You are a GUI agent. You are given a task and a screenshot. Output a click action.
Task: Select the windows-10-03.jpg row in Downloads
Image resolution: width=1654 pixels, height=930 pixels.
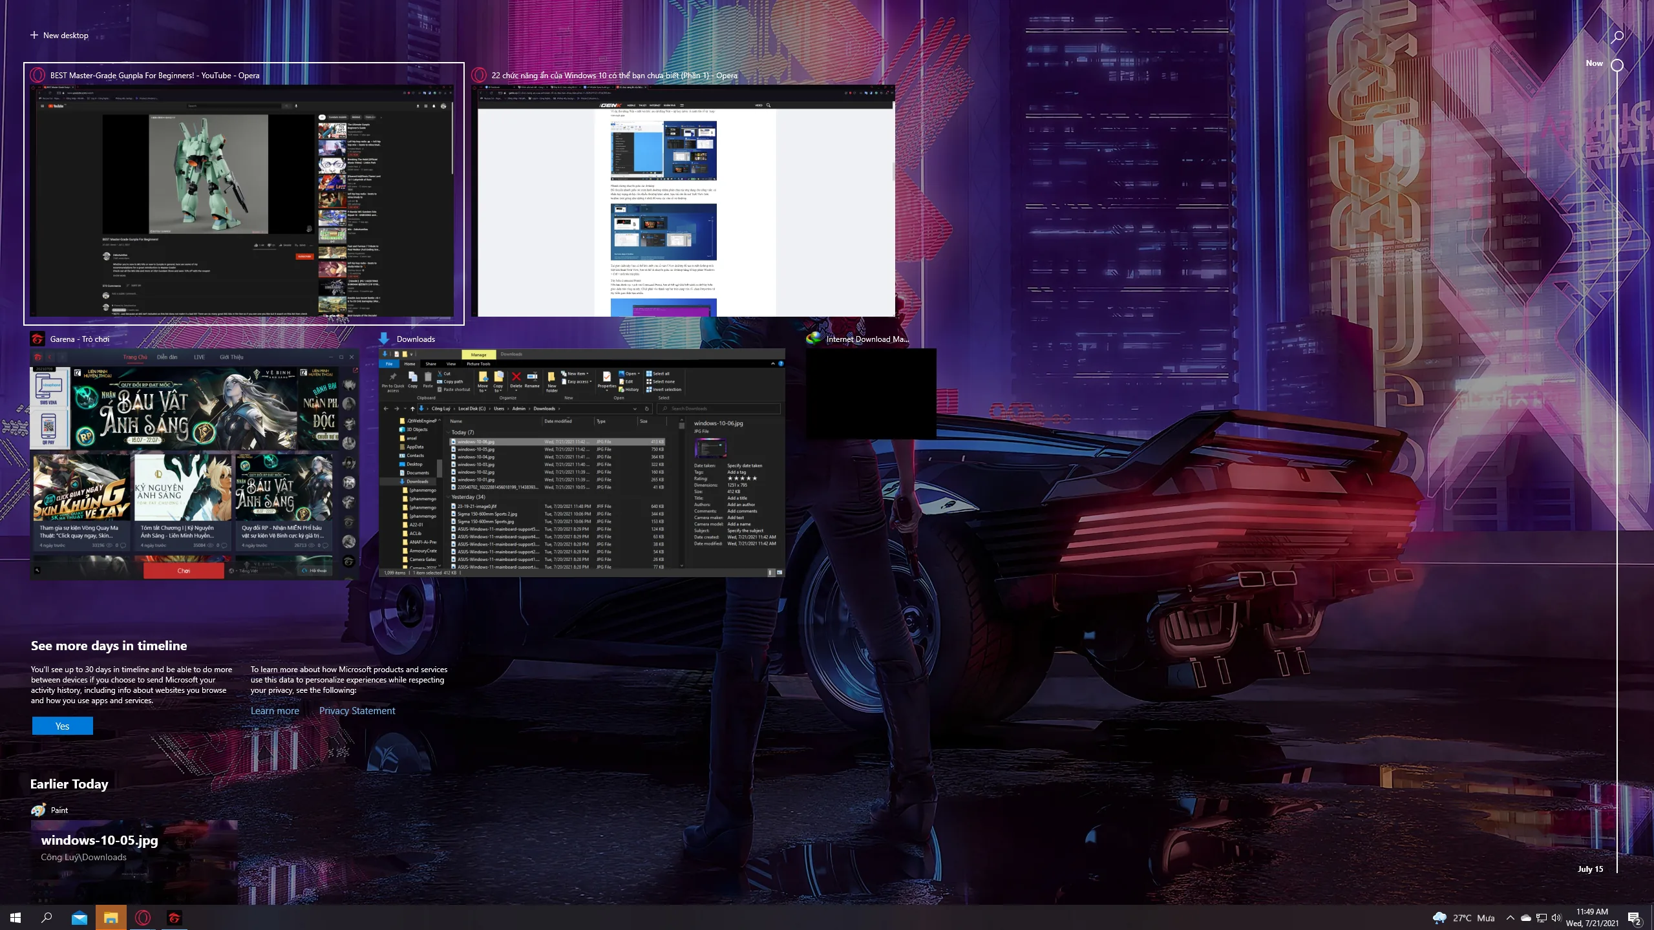[557, 464]
